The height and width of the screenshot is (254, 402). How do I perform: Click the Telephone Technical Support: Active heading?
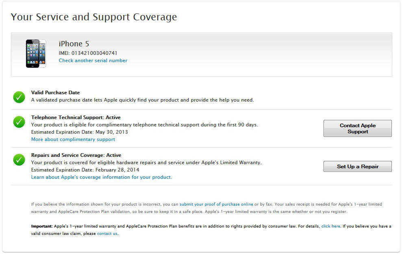pyautogui.click(x=76, y=117)
